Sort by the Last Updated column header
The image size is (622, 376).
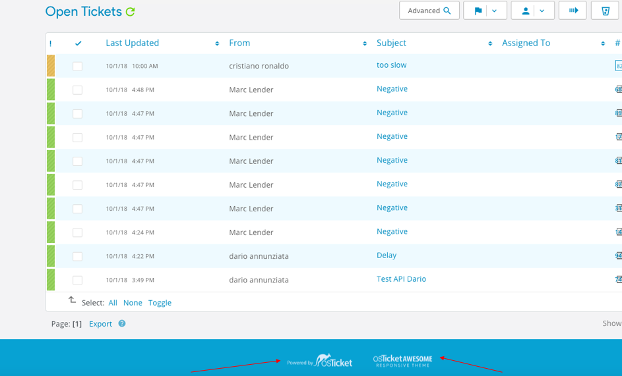tap(133, 43)
